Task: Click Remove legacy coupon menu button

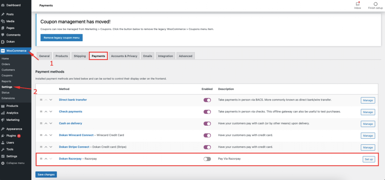Action: (62, 38)
